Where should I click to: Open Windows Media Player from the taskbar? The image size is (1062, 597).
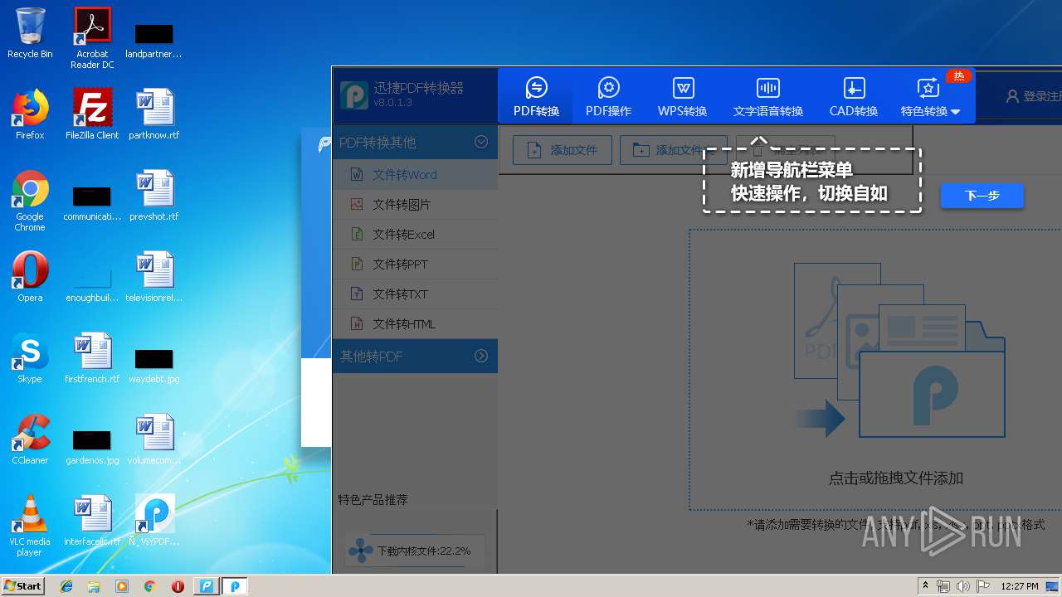pos(122,586)
